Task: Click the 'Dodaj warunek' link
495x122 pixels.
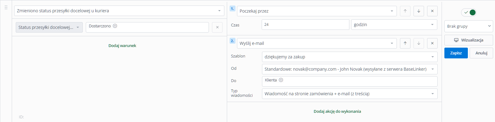Action: [122, 46]
